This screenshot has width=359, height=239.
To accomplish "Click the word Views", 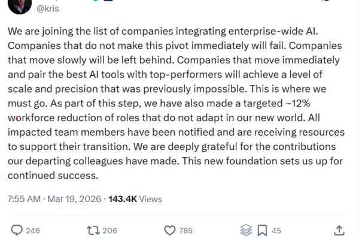I will pos(150,199).
